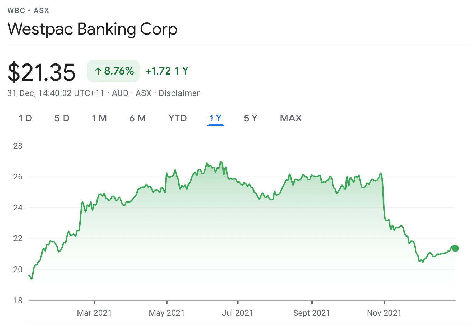Viewport: 471px width, 325px height.
Task: Click the $21.35 share price
Action: click(x=41, y=72)
